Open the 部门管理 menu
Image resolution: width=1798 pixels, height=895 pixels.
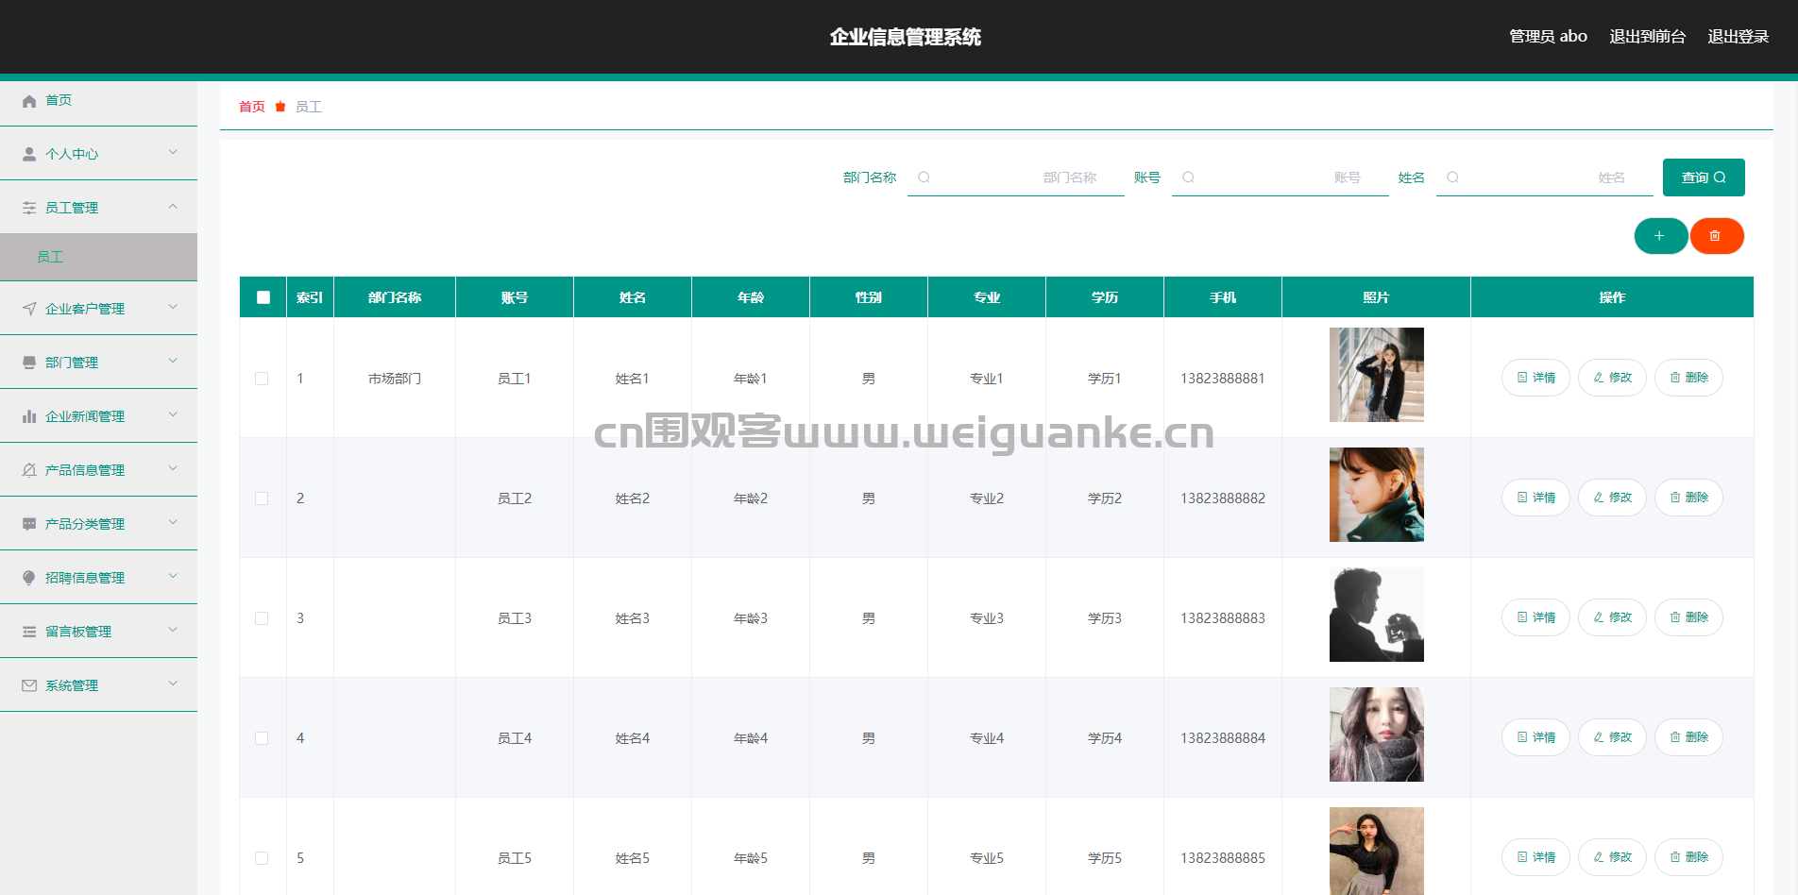coord(98,363)
